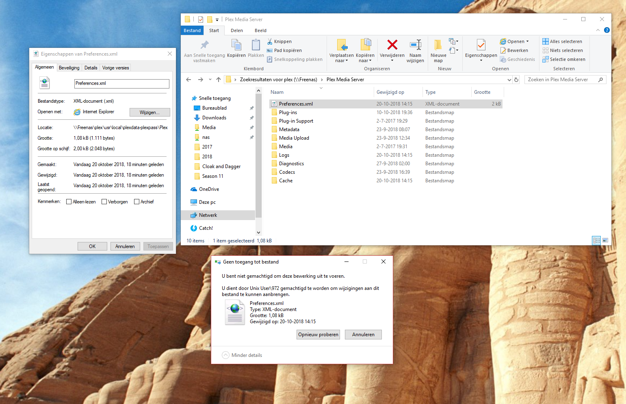Collapse details via Minder details
626x404 pixels.
(x=242, y=355)
